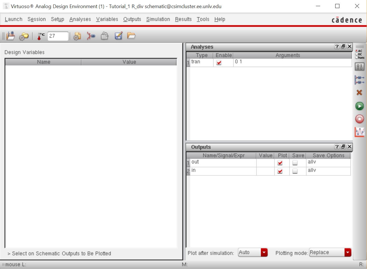The width and height of the screenshot is (367, 269).
Task: Run simulation with the green play button
Action: 359,106
